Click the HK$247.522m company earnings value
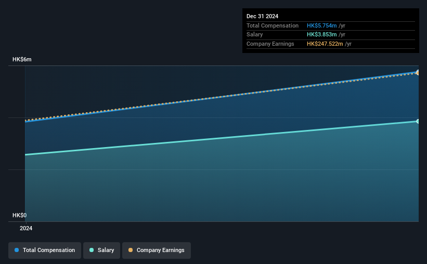 [x=325, y=44]
